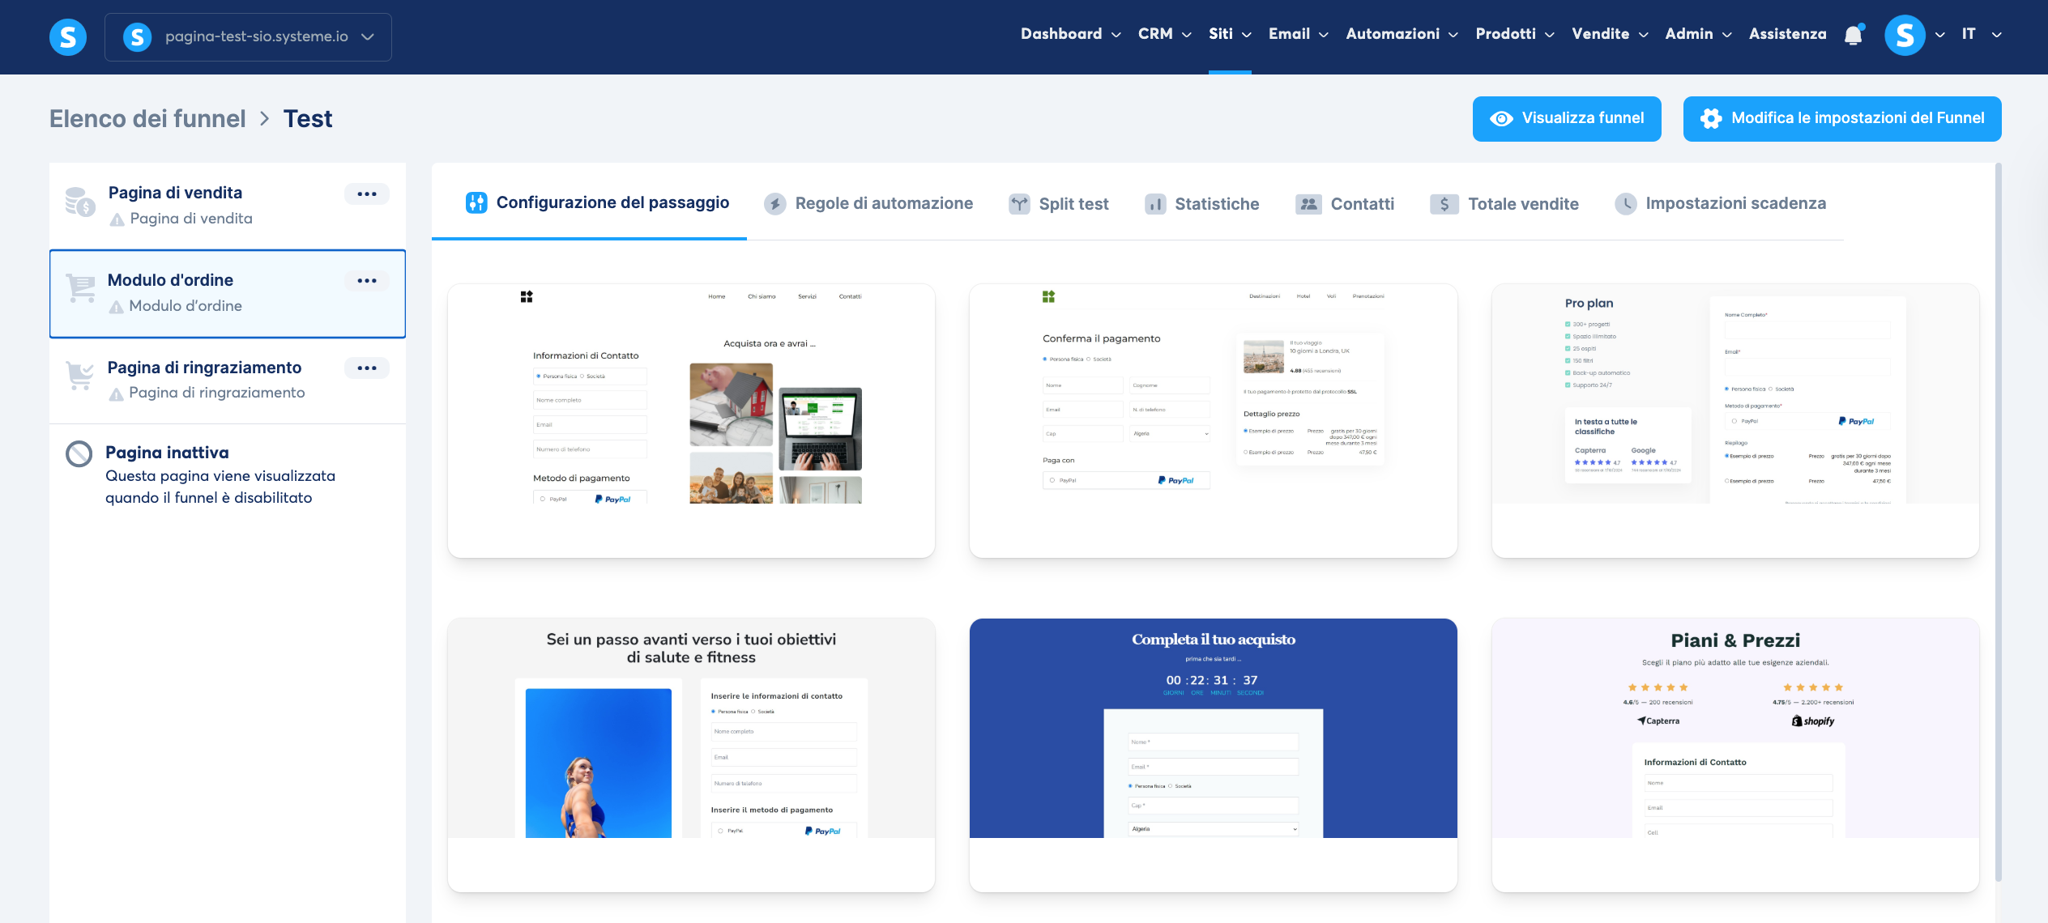The height and width of the screenshot is (923, 2048).
Task: Click the Systeme.io logo icon
Action: (68, 36)
